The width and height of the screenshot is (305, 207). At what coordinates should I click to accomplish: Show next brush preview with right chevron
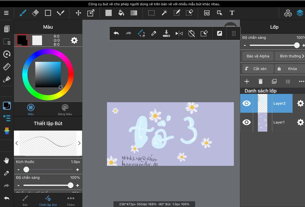(79, 143)
